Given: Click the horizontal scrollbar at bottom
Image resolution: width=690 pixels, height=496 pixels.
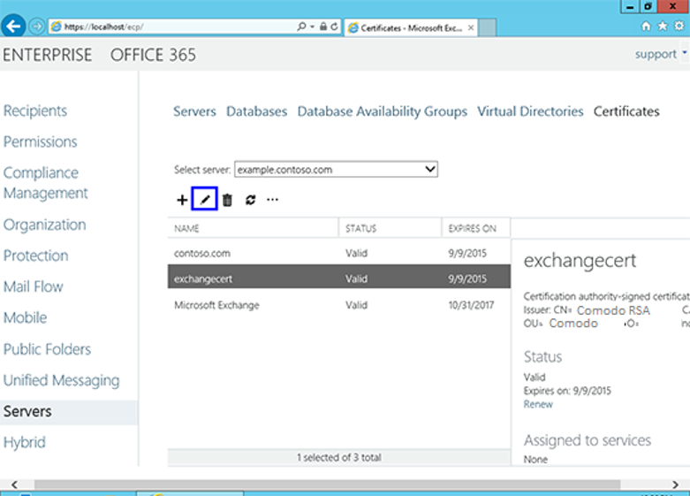Looking at the screenshot, I should [x=345, y=484].
